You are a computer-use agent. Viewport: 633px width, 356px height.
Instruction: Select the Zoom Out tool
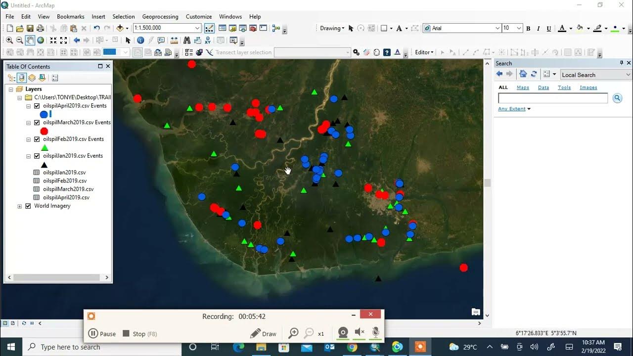point(20,41)
